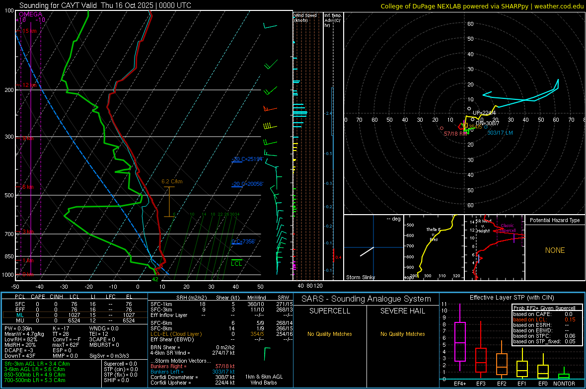Image resolution: width=586 pixels, height=389 pixels.
Task: Click the 'Potential Hazard Type' header
Action: tap(555, 220)
